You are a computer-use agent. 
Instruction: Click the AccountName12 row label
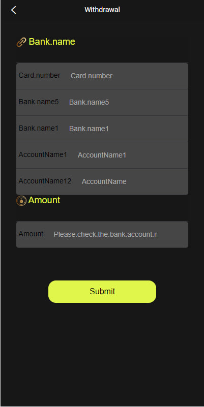tap(45, 181)
